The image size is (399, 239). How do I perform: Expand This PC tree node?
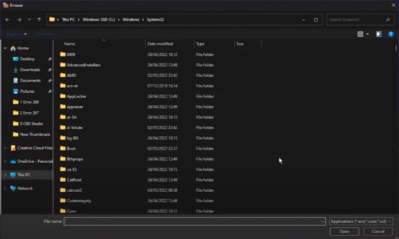pyautogui.click(x=5, y=175)
